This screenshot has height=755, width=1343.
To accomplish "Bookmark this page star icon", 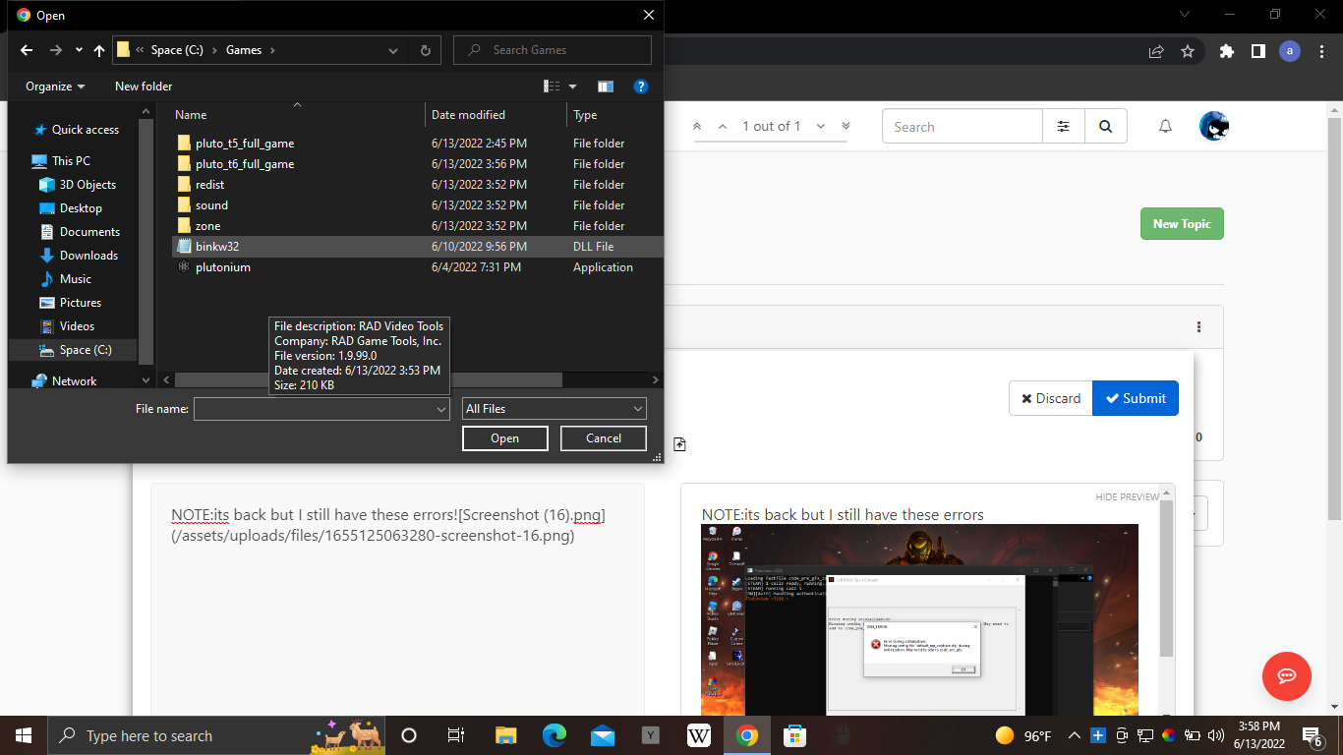I will pyautogui.click(x=1188, y=51).
